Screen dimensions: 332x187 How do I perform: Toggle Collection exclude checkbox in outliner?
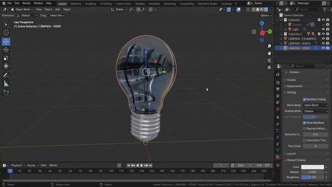319,20
